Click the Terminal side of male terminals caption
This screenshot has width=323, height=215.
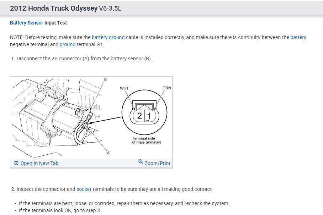[147, 140]
